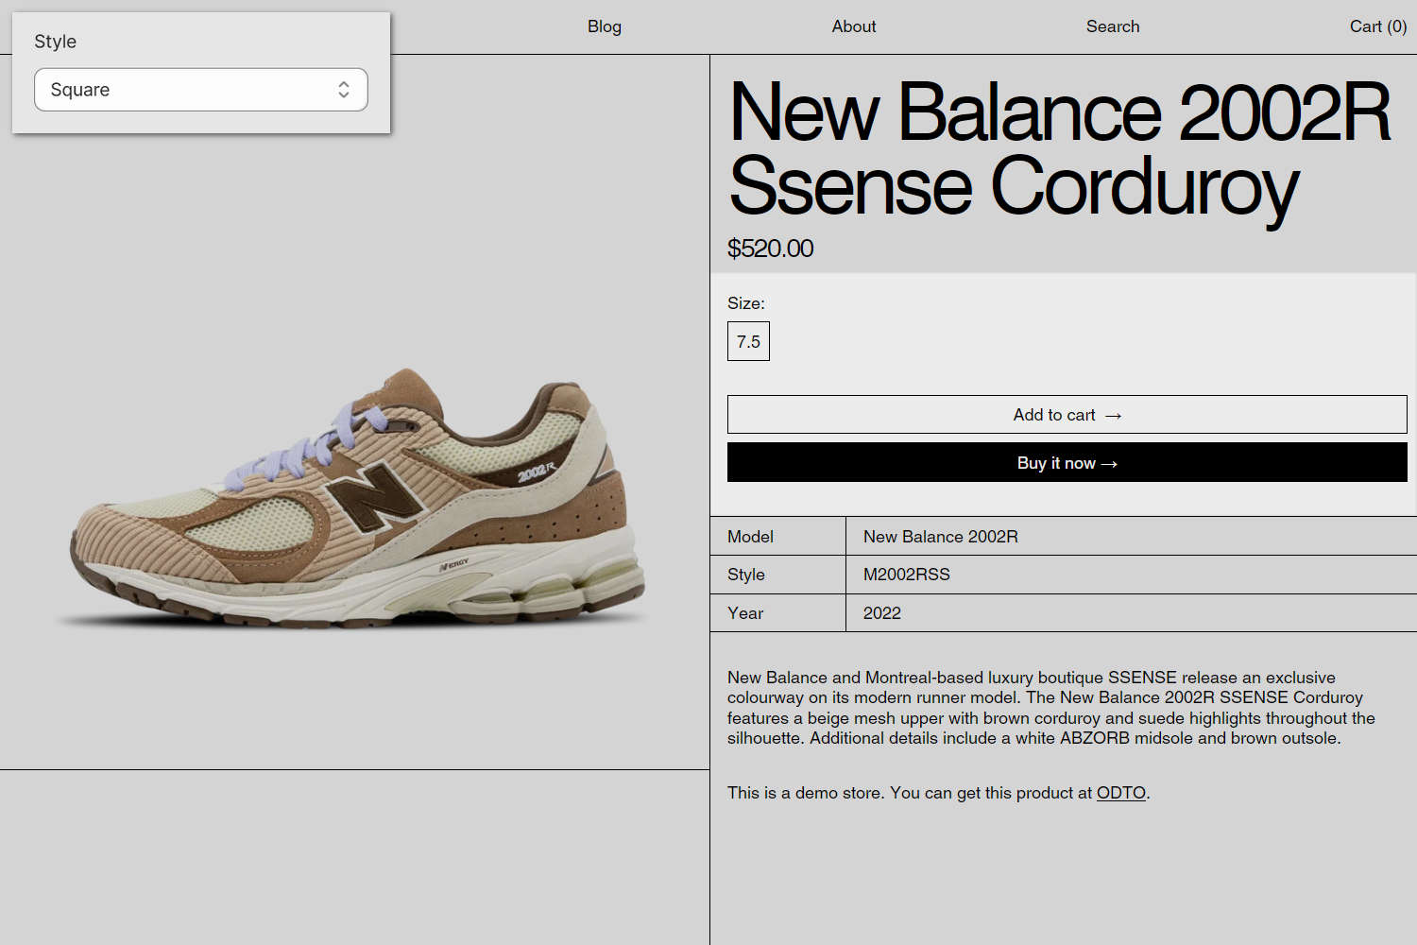Select size 7.5
This screenshot has width=1417, height=945.
point(747,340)
